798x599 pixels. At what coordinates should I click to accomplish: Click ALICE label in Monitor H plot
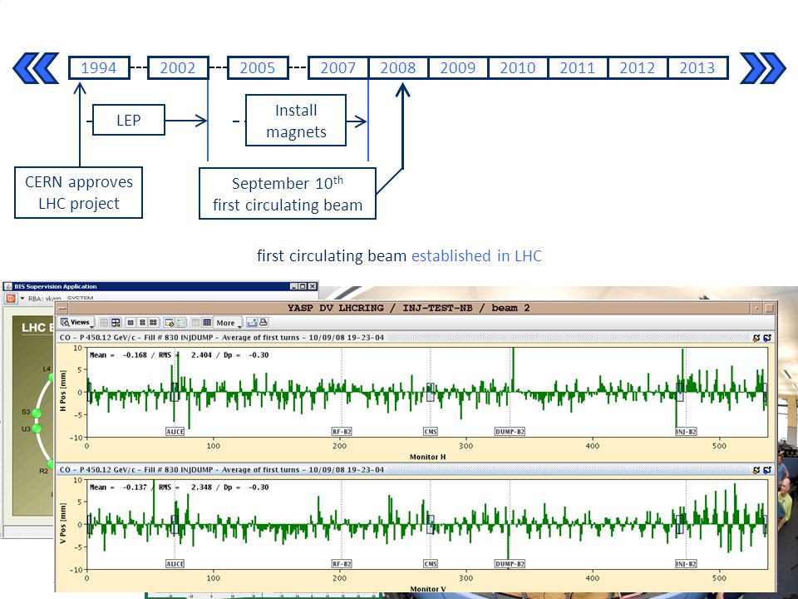[175, 432]
